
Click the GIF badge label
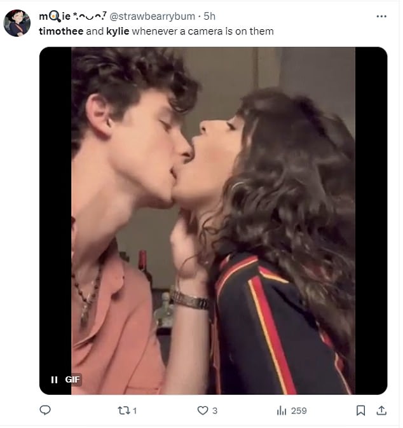click(x=72, y=380)
